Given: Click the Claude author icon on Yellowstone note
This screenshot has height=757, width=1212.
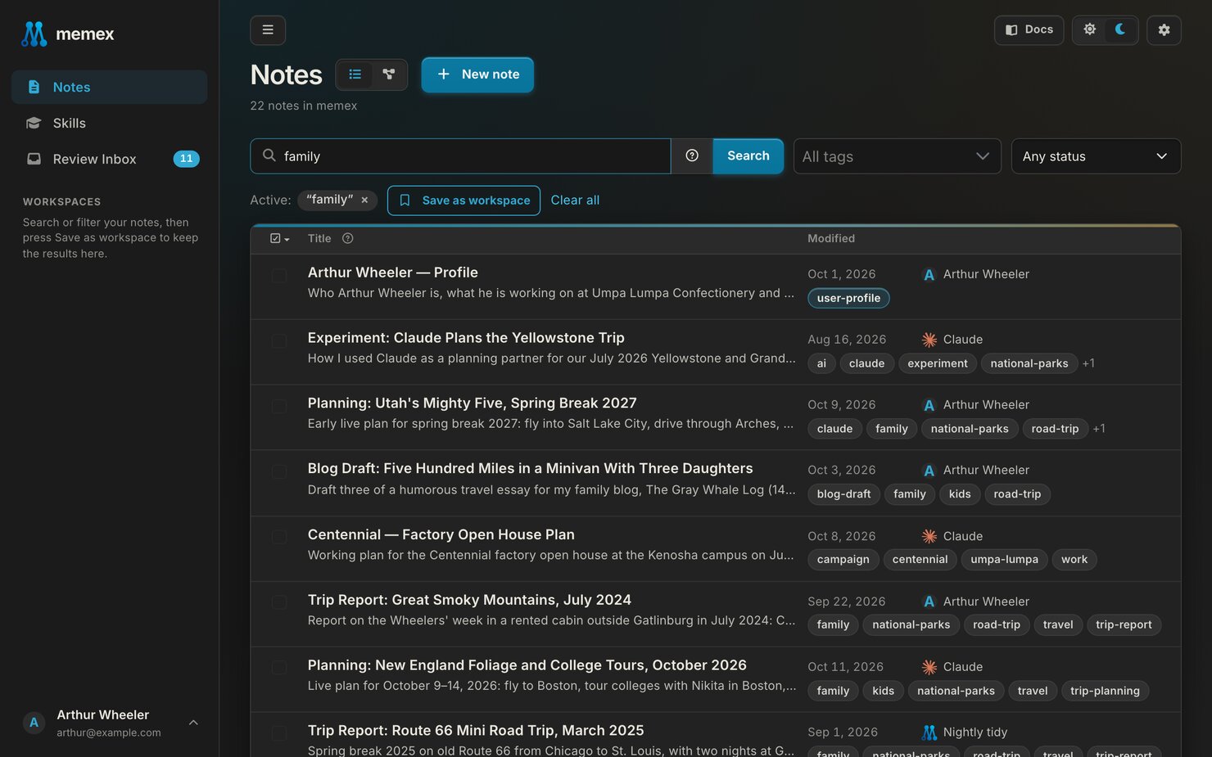Looking at the screenshot, I should (929, 340).
